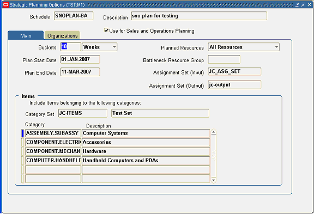Click scrollbar up arrow in category list
Viewport: 314px width, 214px height.
click(x=214, y=132)
